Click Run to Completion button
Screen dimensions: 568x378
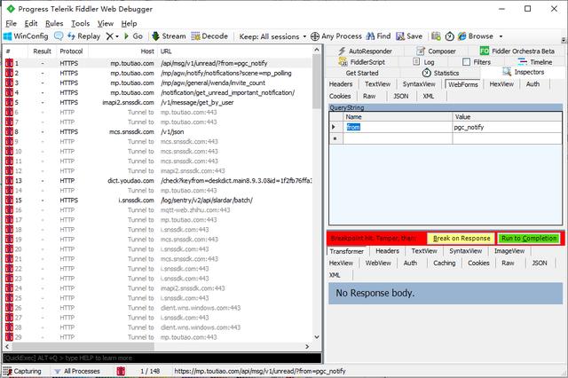click(529, 238)
